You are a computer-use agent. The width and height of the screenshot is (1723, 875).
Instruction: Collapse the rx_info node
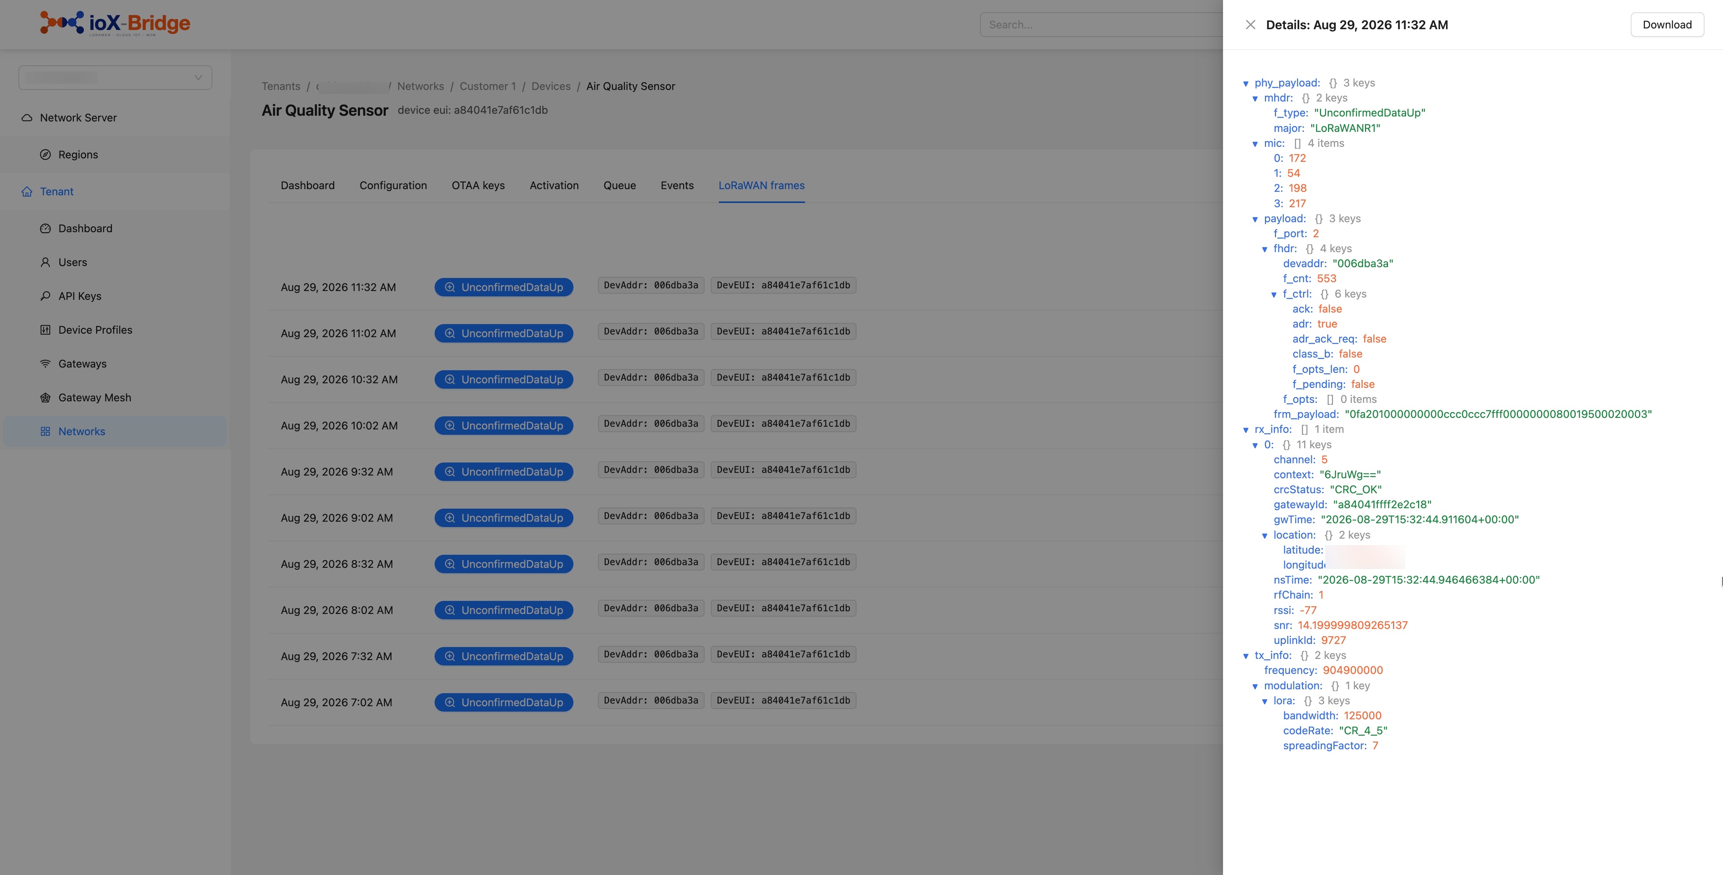tap(1245, 430)
